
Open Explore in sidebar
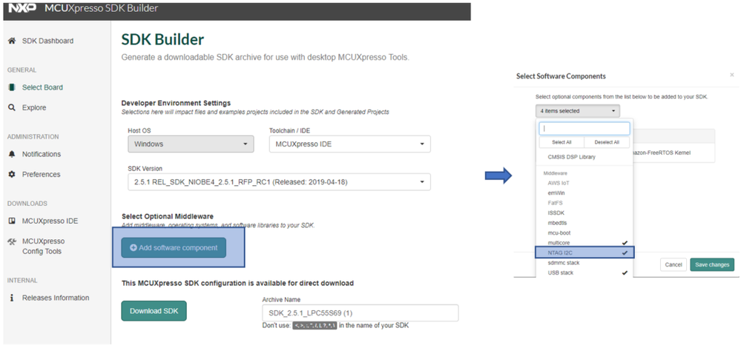(34, 107)
